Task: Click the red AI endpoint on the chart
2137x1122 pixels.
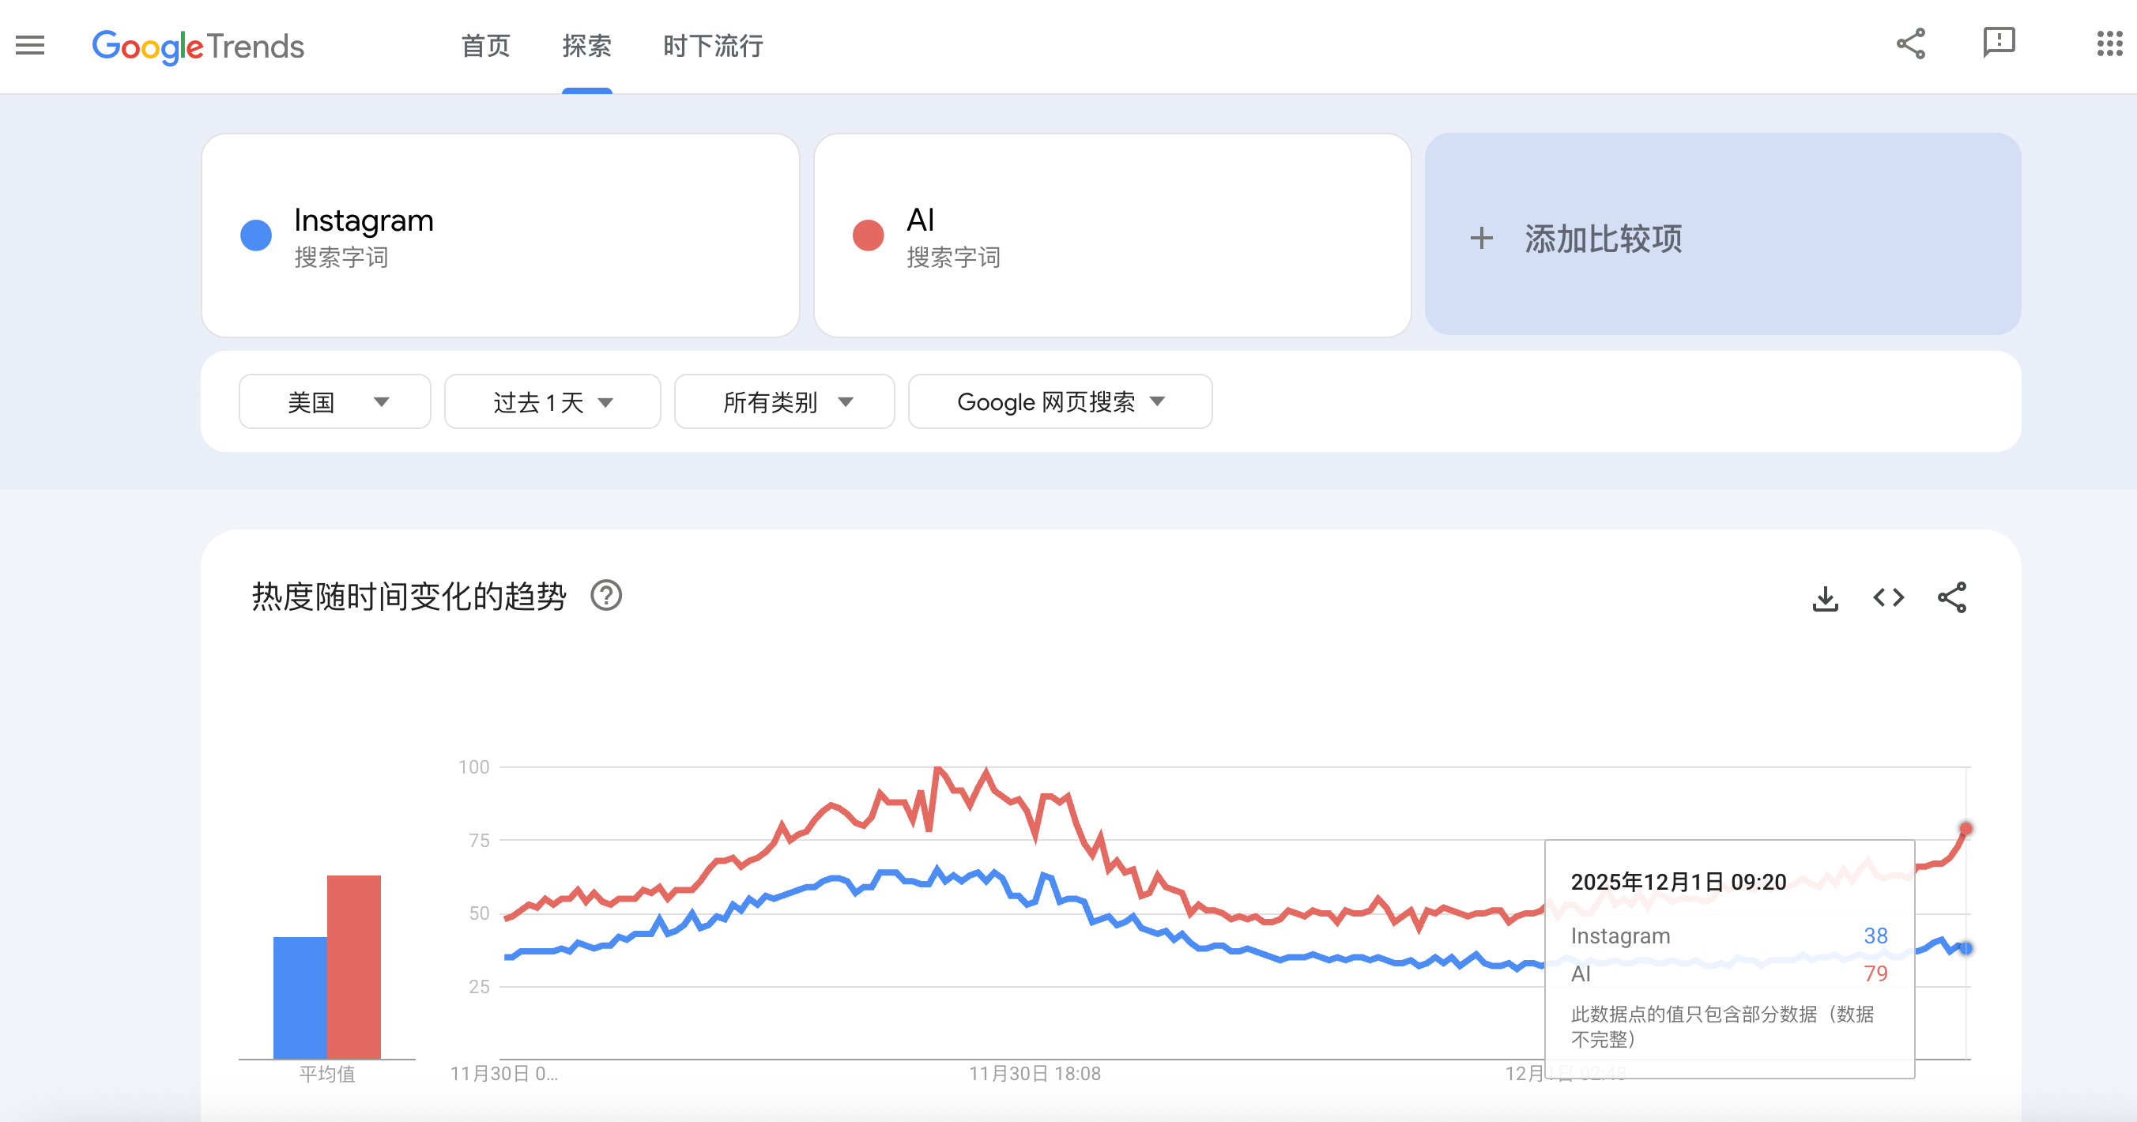Action: [x=1966, y=828]
